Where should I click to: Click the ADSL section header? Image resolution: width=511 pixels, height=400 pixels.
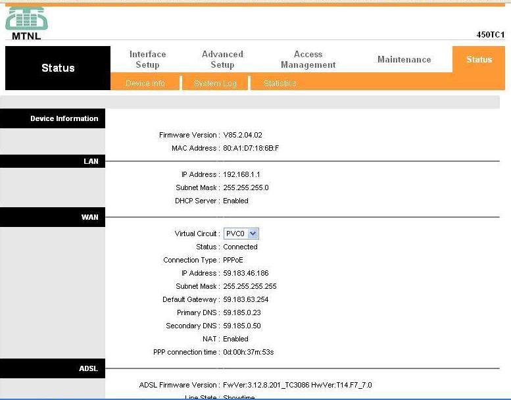click(53, 368)
